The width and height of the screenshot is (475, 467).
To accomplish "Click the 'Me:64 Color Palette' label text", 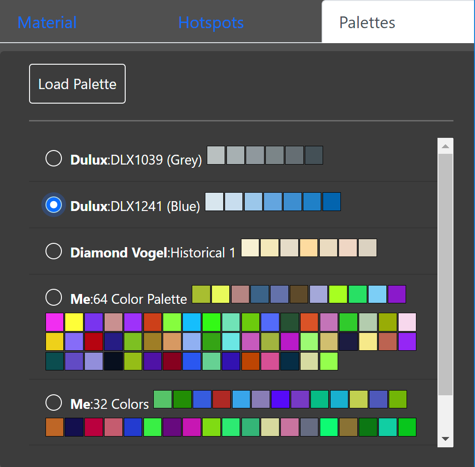I will (129, 299).
